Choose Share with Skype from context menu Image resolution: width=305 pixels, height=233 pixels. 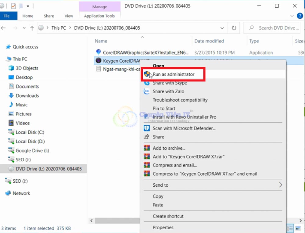click(x=170, y=83)
